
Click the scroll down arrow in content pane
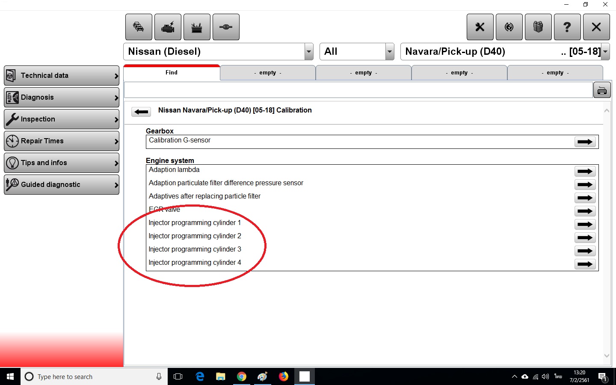click(607, 355)
